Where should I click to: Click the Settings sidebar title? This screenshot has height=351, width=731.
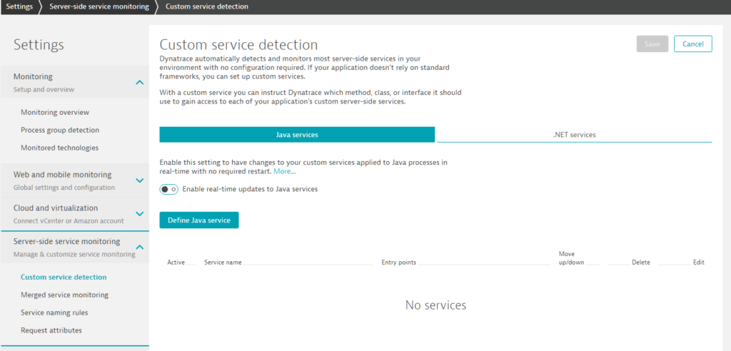tap(39, 45)
